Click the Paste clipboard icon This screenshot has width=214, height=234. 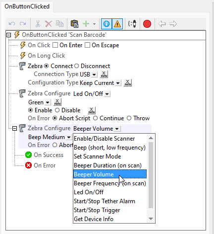pyautogui.click(x=74, y=24)
